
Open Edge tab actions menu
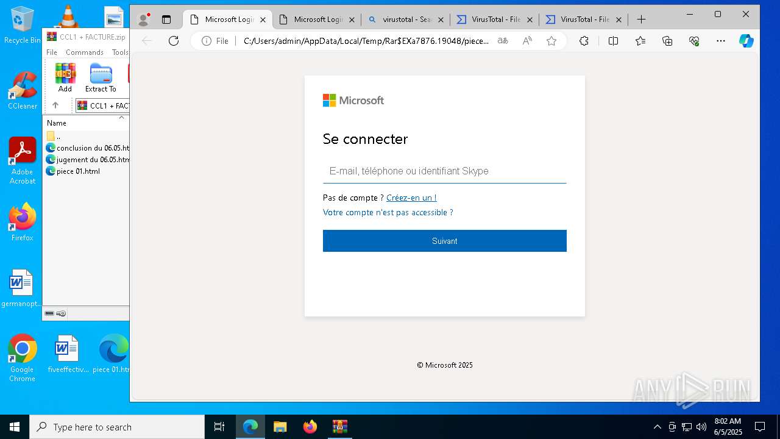[166, 20]
